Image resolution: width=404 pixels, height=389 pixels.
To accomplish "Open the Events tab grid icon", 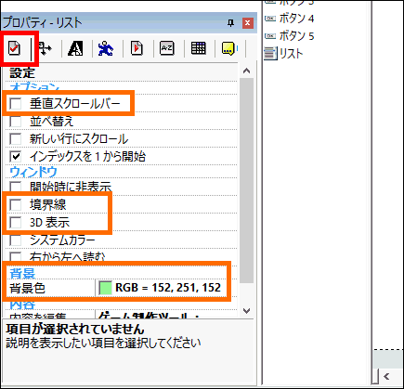I will tap(198, 48).
